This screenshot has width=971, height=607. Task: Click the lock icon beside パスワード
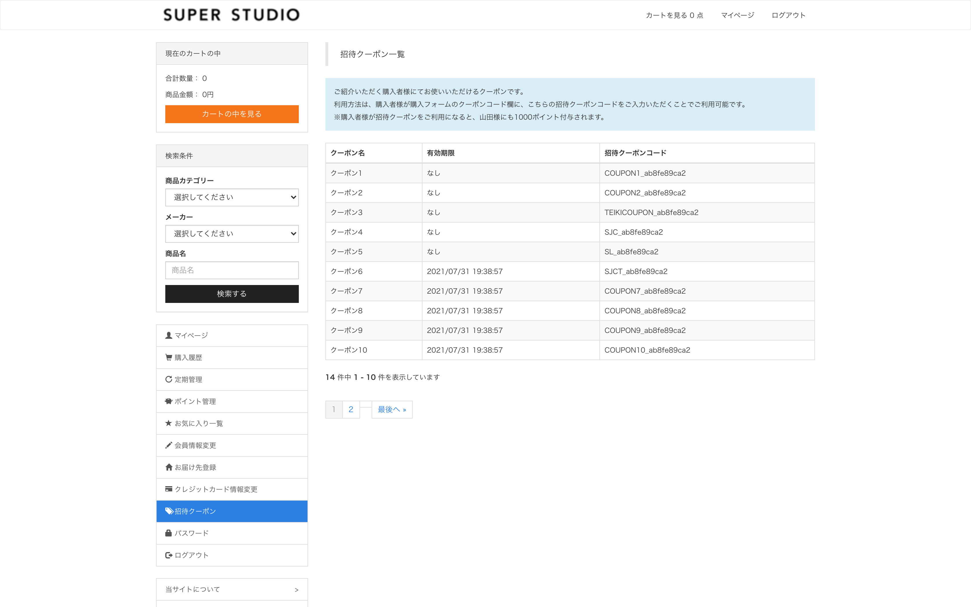pyautogui.click(x=168, y=533)
